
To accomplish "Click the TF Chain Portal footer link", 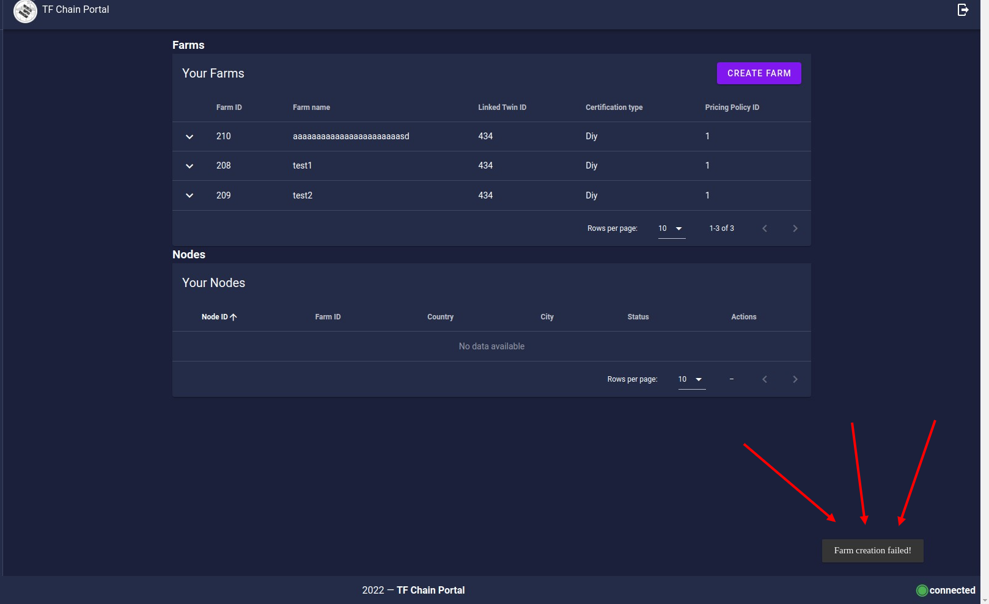I will [430, 590].
